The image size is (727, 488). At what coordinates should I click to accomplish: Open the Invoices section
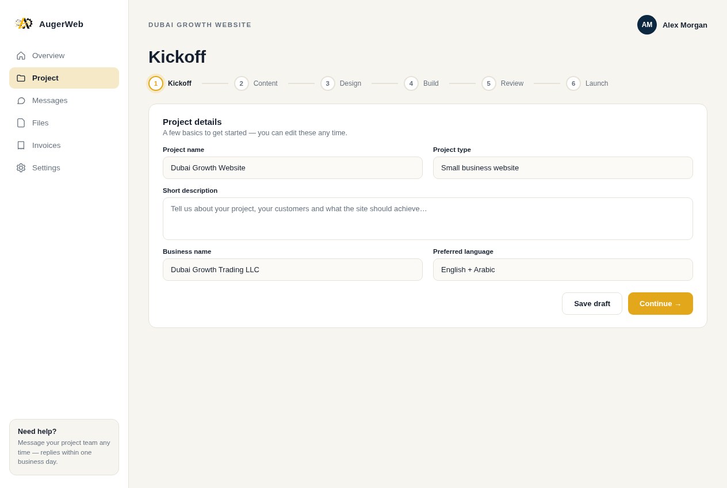pyautogui.click(x=64, y=146)
